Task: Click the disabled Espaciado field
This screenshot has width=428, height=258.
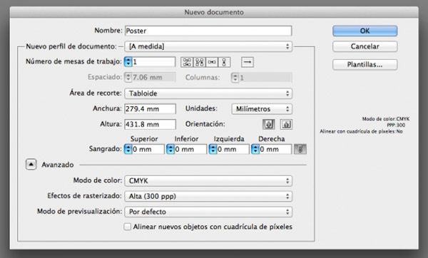Action: point(153,78)
